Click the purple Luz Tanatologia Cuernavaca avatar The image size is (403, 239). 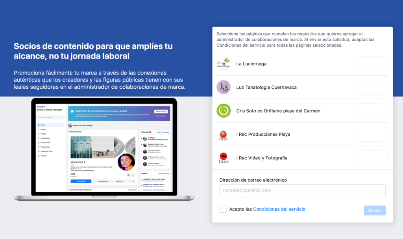click(x=224, y=87)
